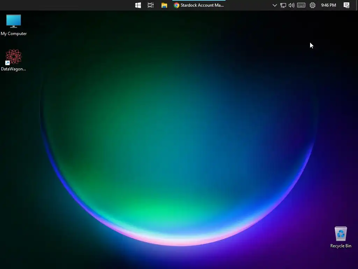358x269 pixels.
Task: Select the DataWagon desktop shortcut
Action: tap(14, 60)
